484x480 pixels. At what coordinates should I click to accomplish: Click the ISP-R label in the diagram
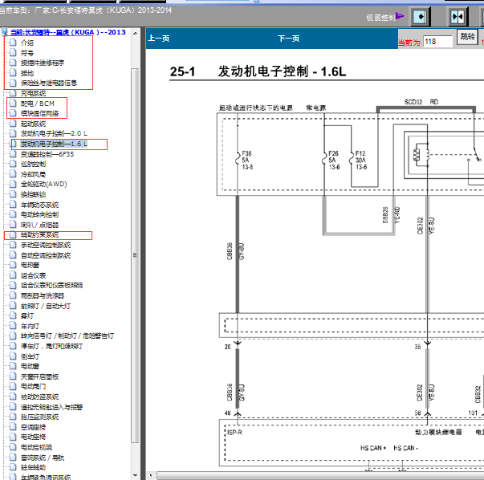234,433
